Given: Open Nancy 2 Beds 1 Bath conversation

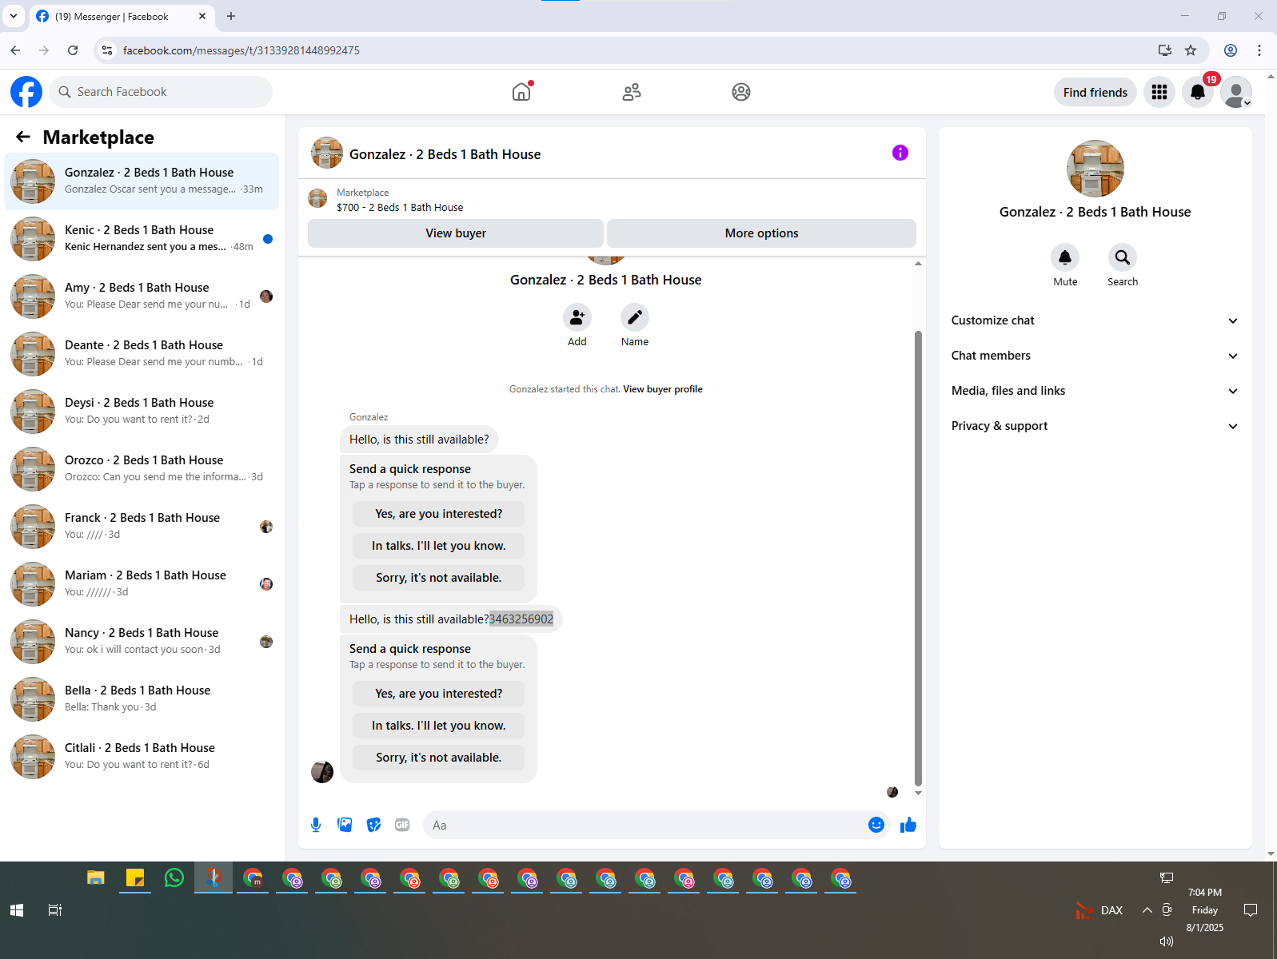Looking at the screenshot, I should (x=142, y=642).
